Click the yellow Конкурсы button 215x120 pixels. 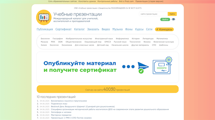coord(164,29)
